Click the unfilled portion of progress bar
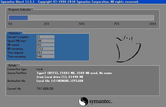This screenshot has width=166, height=107. coord(91,18)
